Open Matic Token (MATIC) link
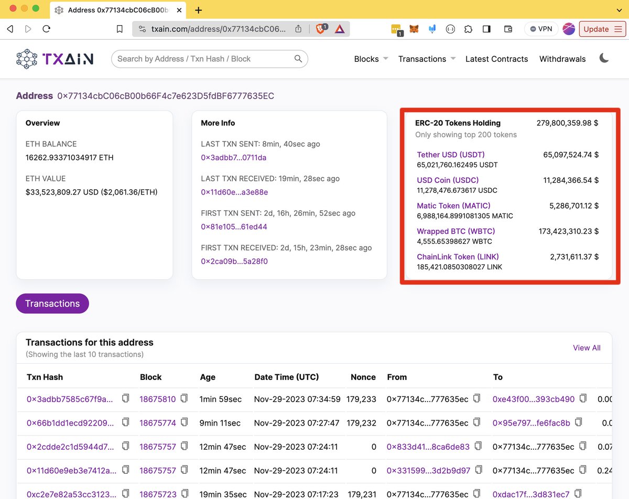This screenshot has height=499, width=629. click(453, 205)
